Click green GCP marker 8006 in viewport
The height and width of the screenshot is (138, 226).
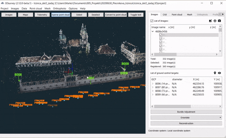coord(18,75)
